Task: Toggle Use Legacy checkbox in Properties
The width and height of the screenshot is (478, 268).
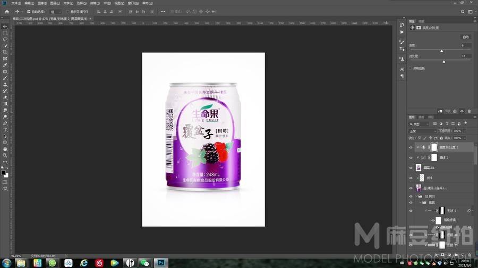Action: (x=411, y=68)
